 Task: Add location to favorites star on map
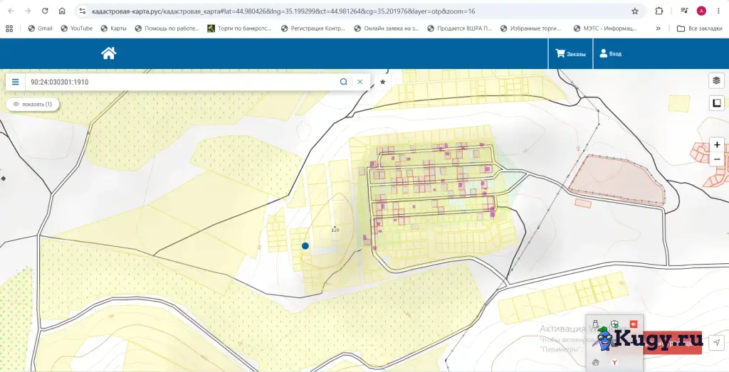(382, 82)
